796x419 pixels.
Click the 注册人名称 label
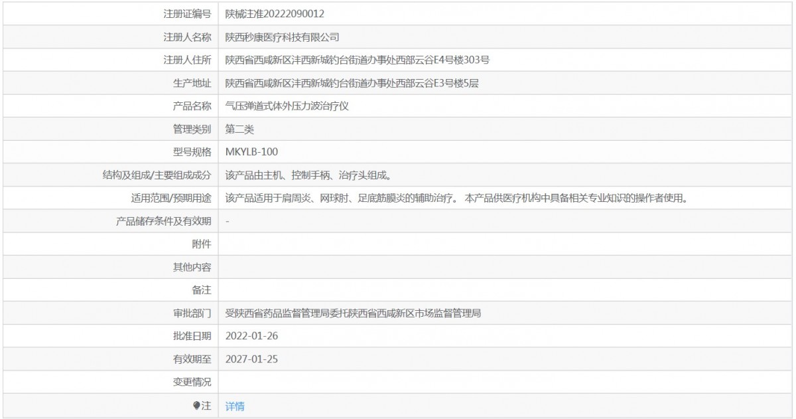click(187, 37)
